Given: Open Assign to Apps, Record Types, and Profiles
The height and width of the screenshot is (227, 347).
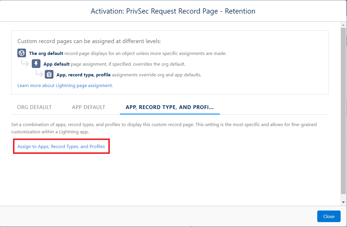Looking at the screenshot, I should [61, 146].
